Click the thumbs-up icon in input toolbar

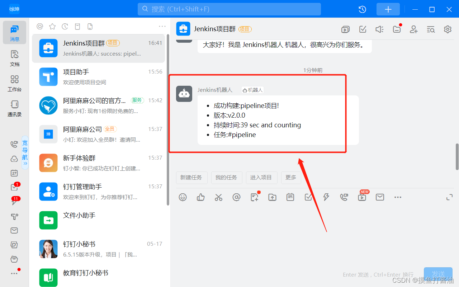[201, 197]
